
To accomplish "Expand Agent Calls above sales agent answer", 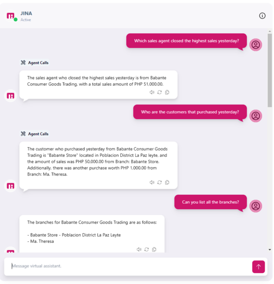I will click(35, 63).
